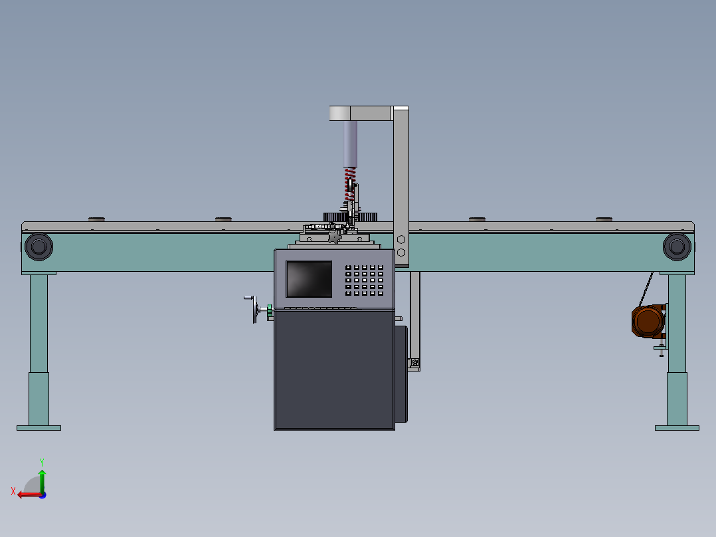
Task: Select the black display screen on the control panel
Action: coord(309,278)
